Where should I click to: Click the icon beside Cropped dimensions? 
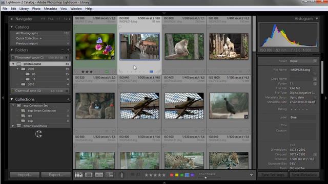click(315, 154)
